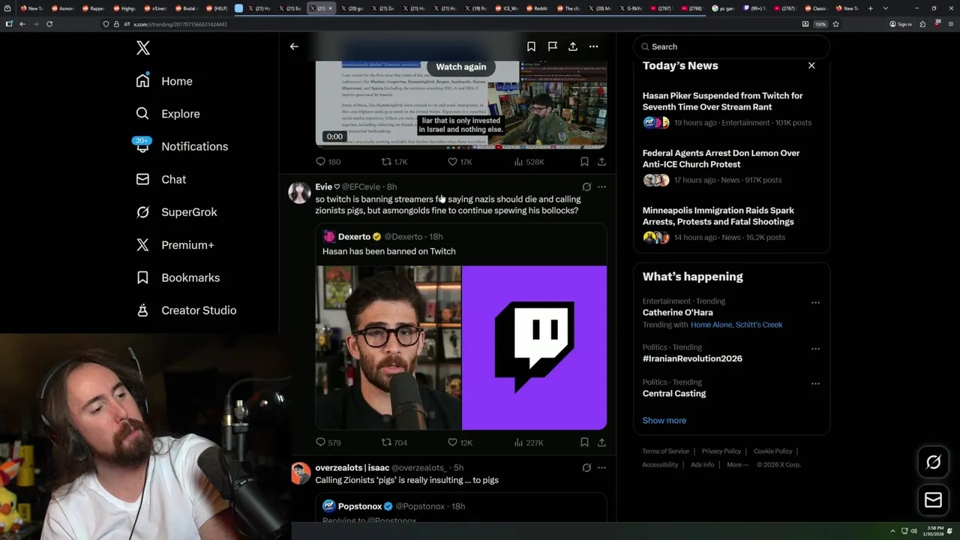Open the Twitch logo image
The height and width of the screenshot is (540, 960).
point(534,347)
